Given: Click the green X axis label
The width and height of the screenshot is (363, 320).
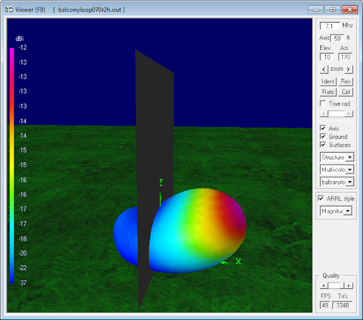Looking at the screenshot, I should point(238,261).
